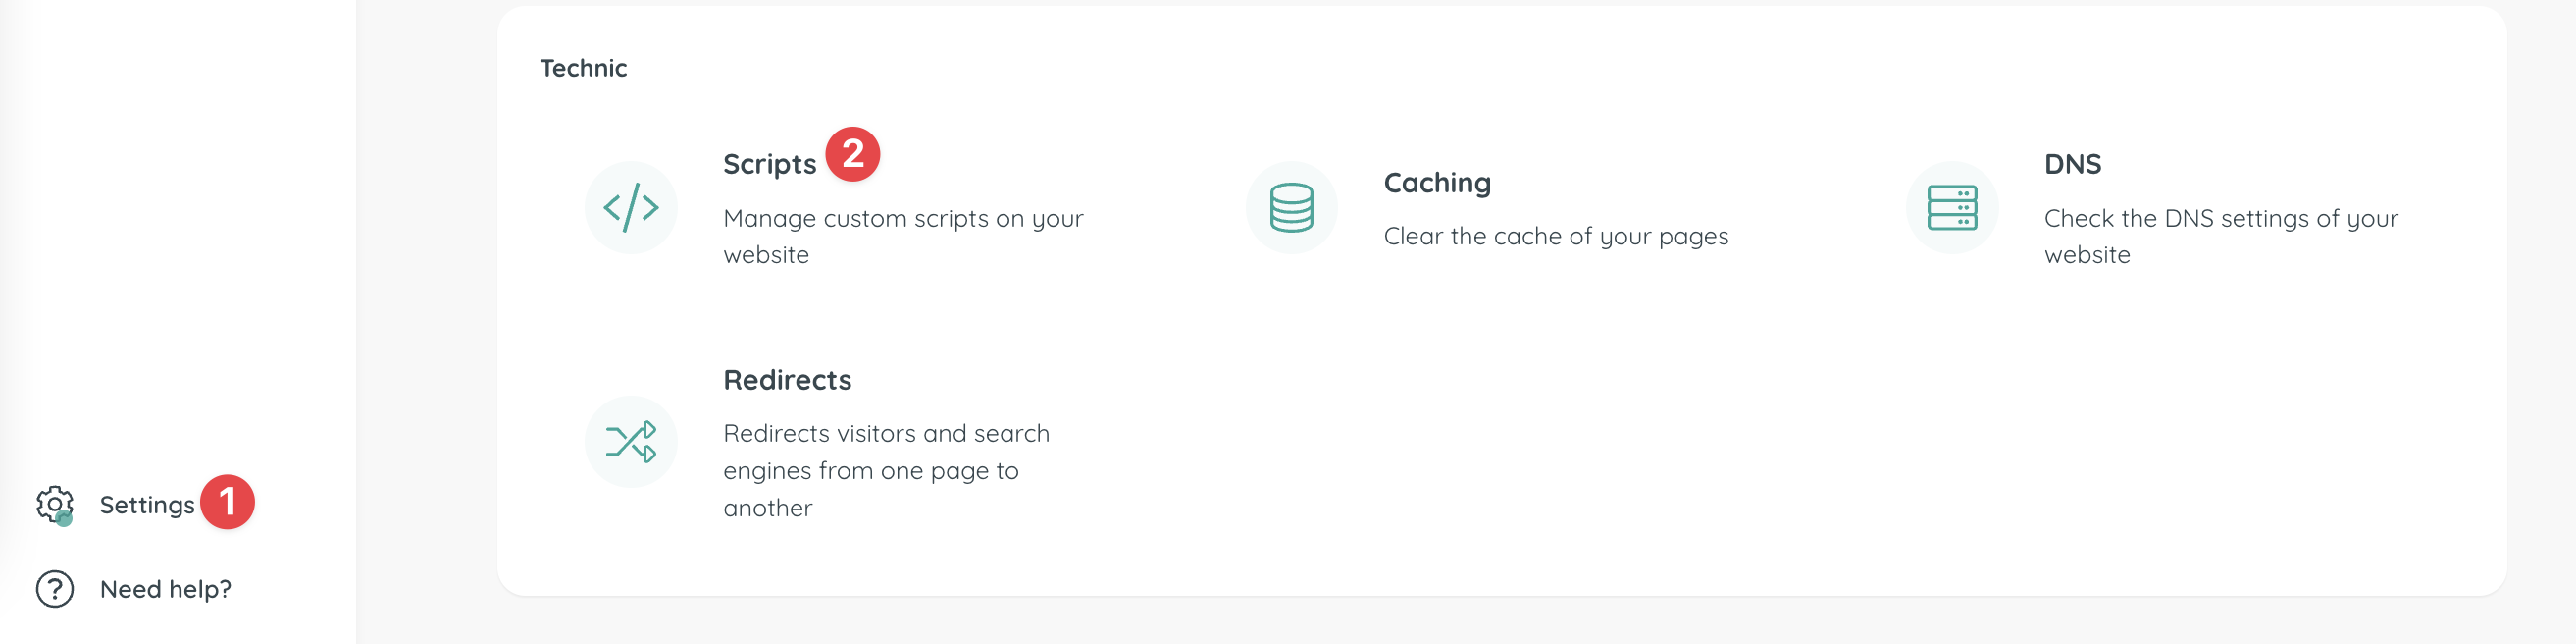The image size is (2576, 644).
Task: Open the Scripts title link
Action: [x=769, y=164]
